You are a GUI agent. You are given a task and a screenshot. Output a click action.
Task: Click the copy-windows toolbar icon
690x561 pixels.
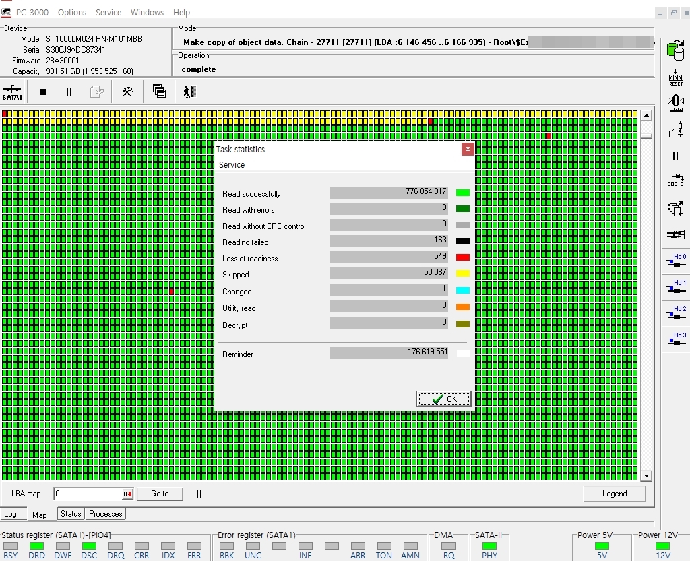coord(159,91)
